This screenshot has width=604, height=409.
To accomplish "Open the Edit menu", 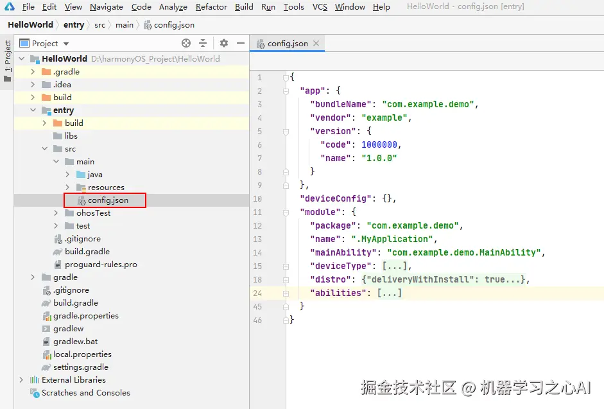I will point(49,6).
